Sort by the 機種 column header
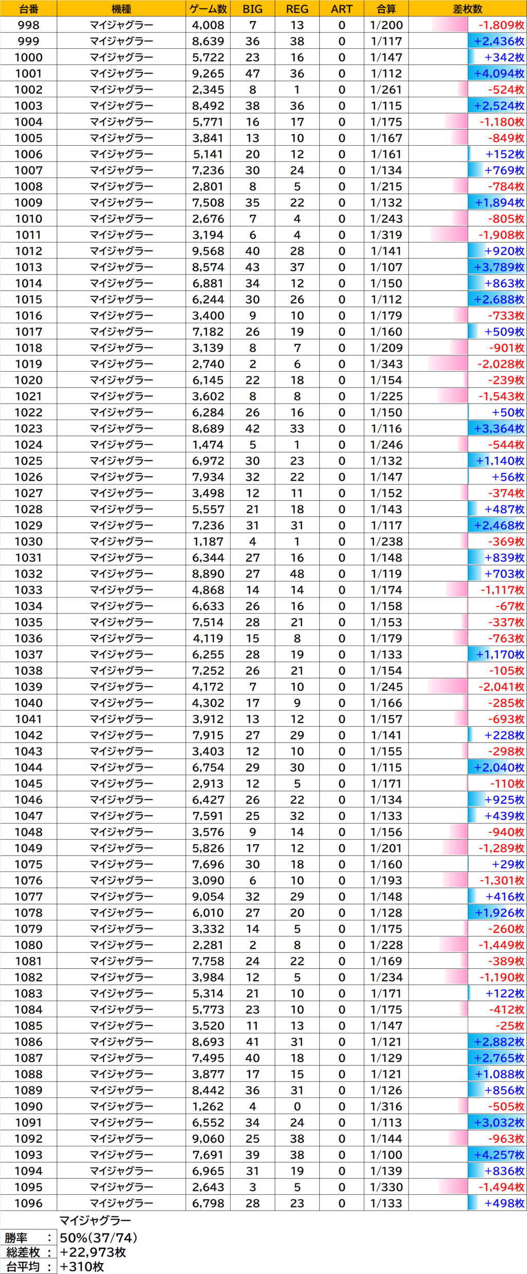The image size is (527, 1274). (121, 9)
